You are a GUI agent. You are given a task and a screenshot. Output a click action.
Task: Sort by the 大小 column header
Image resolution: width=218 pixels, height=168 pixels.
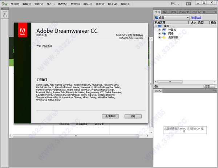pos(193,22)
